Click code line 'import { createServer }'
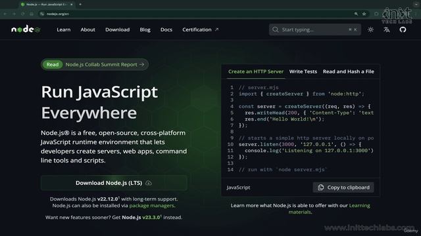 [301, 94]
